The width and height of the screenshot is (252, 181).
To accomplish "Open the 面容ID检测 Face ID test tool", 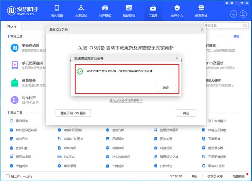I will [x=213, y=166].
